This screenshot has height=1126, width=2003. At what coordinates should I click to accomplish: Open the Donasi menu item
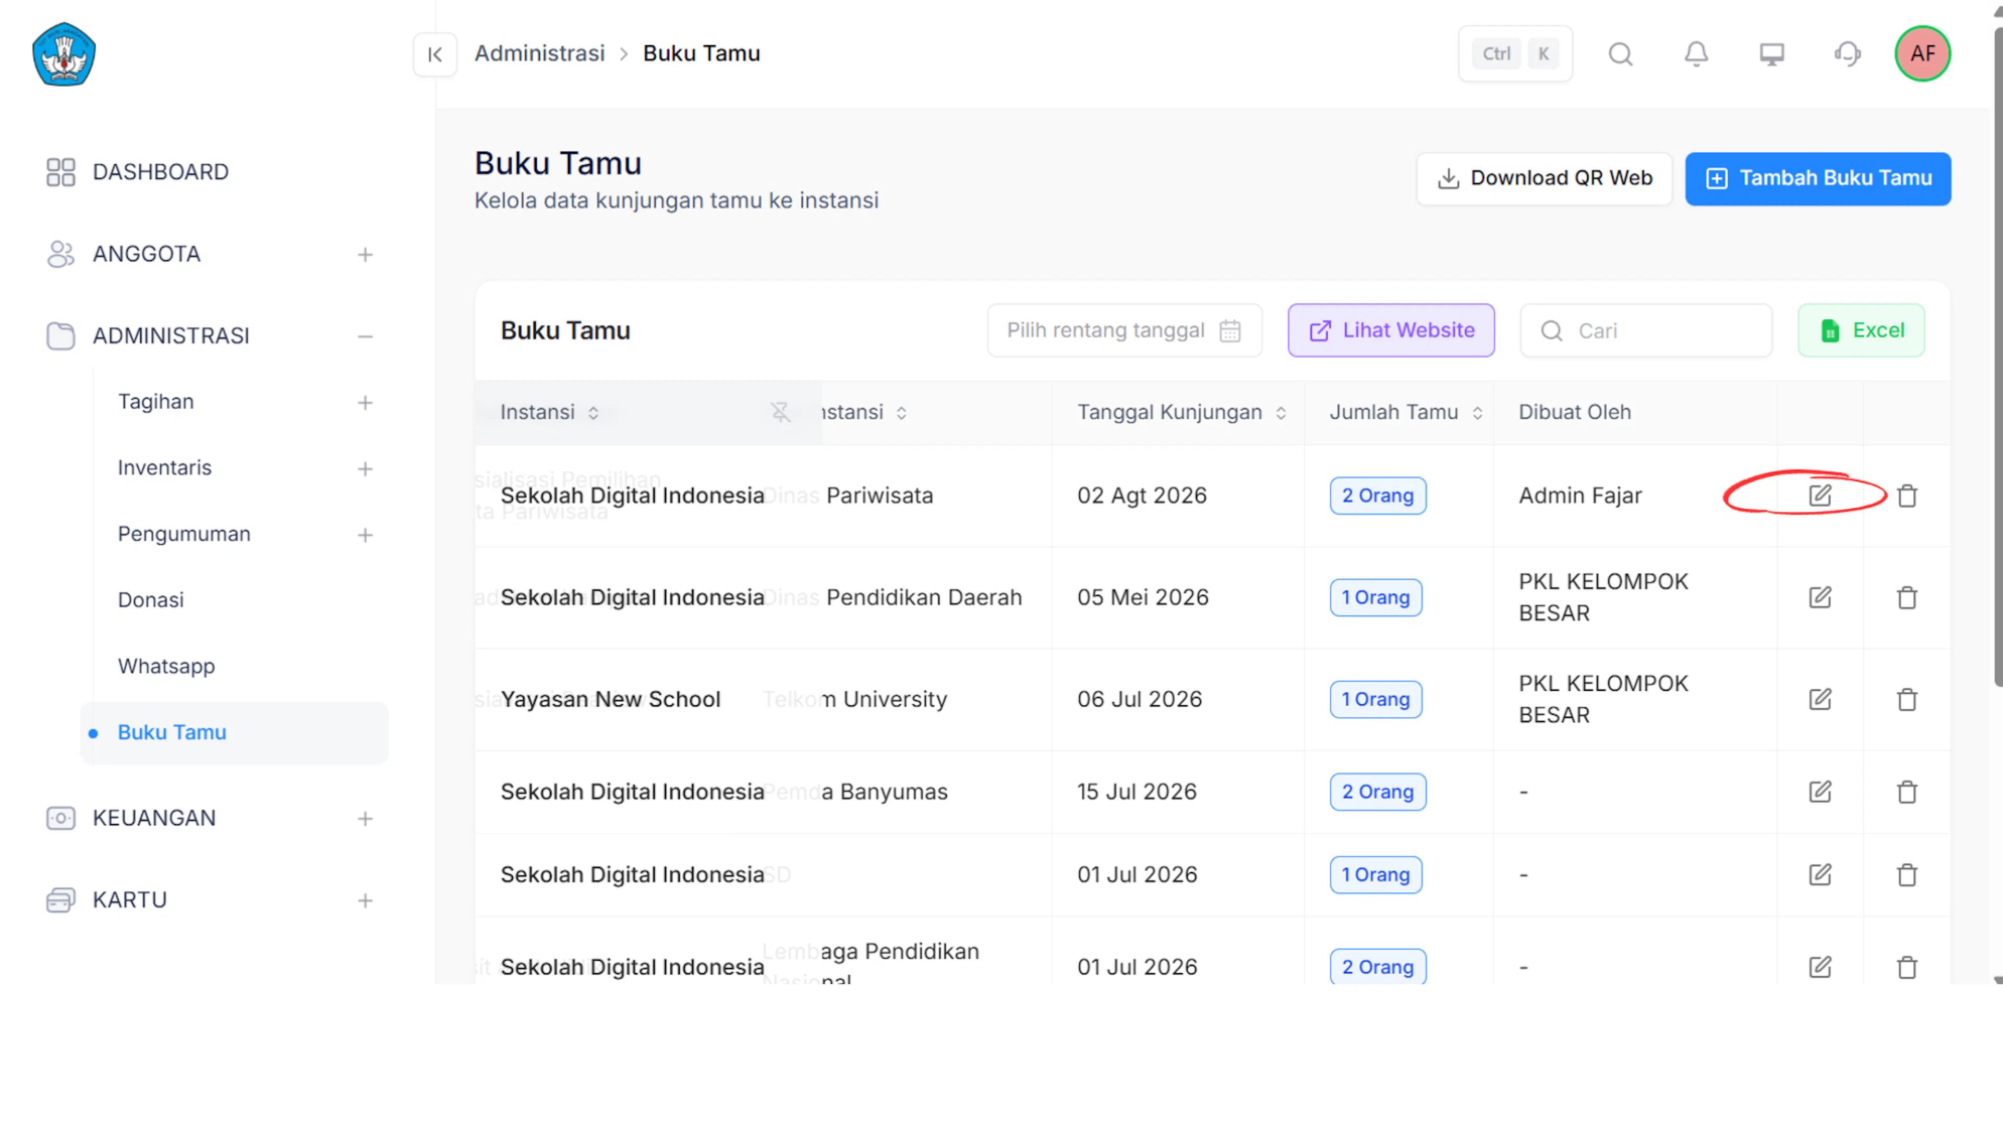coord(150,600)
